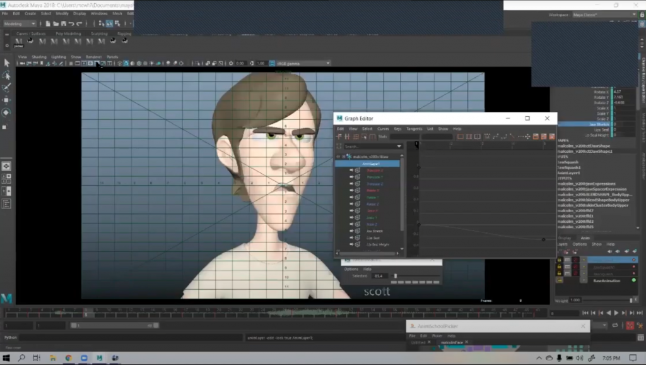Select the Move tool in the toolbox

click(x=6, y=100)
